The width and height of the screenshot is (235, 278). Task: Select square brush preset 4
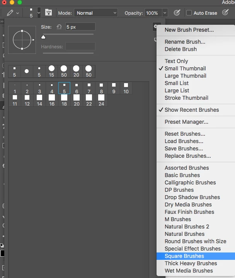click(x=52, y=88)
